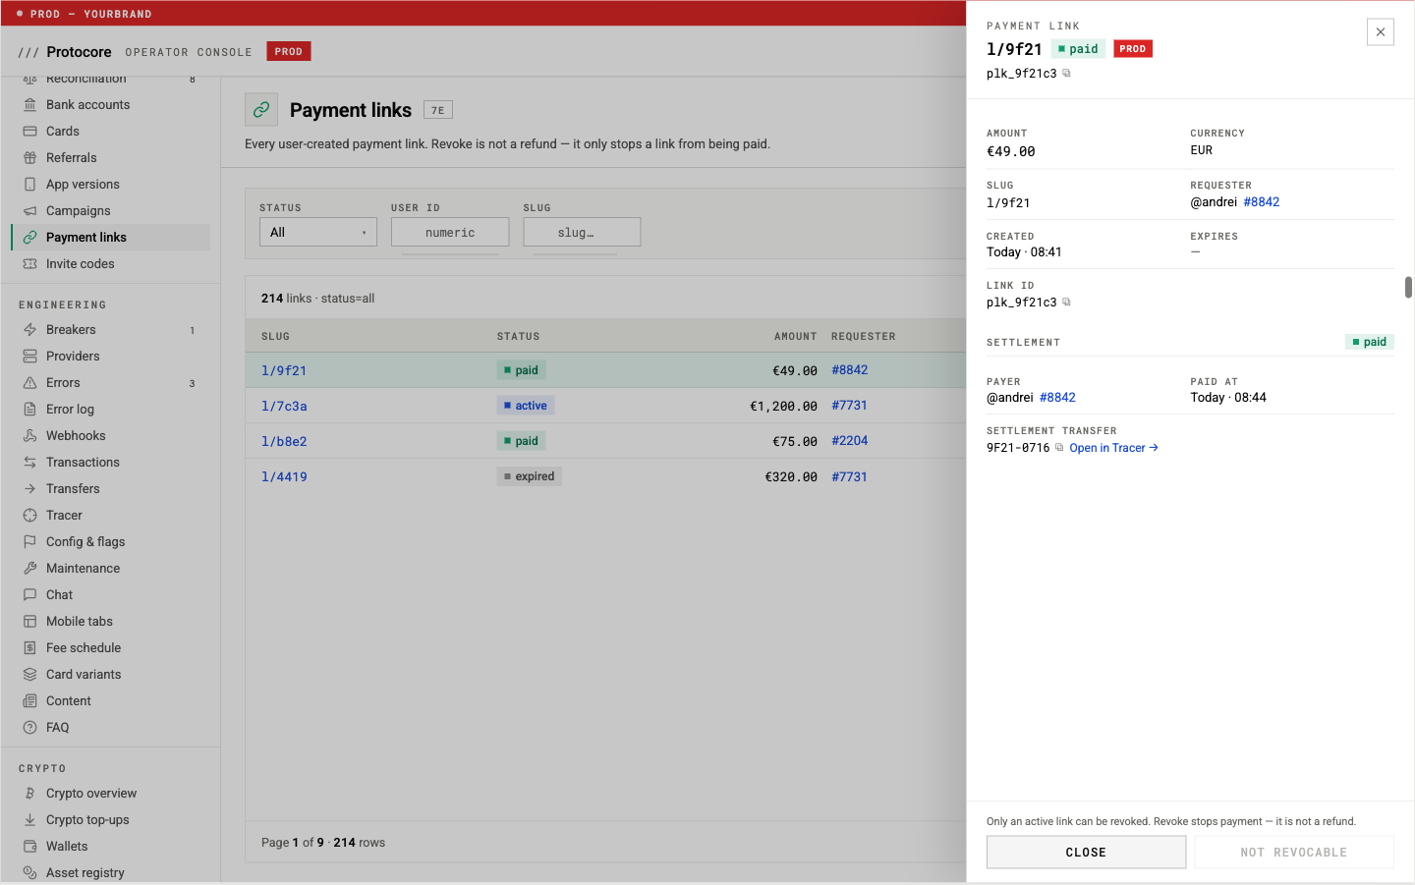The height and width of the screenshot is (885, 1415).
Task: Click the Chat bubble icon
Action: (29, 595)
